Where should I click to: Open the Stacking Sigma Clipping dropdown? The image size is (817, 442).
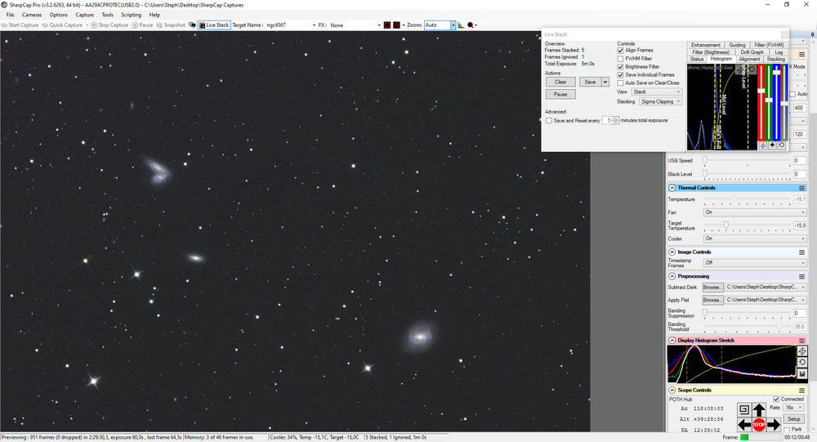[661, 101]
